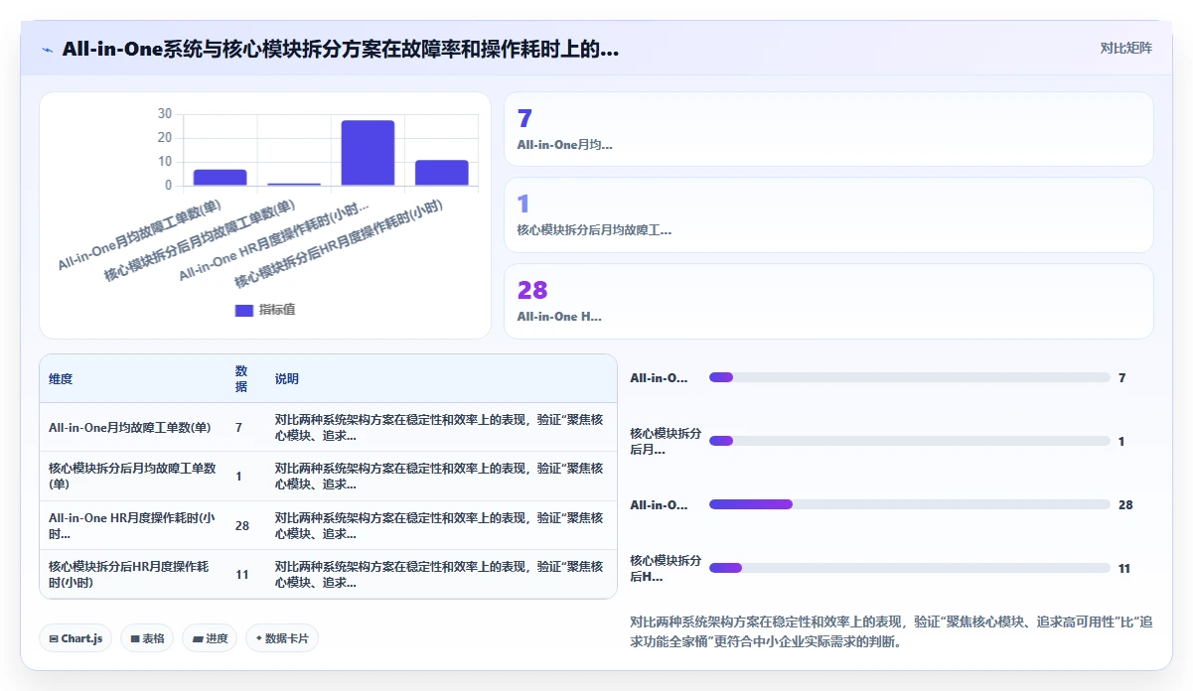1193x691 pixels.
Task: Click the card label All-in-One月均…
Action: pos(564,145)
